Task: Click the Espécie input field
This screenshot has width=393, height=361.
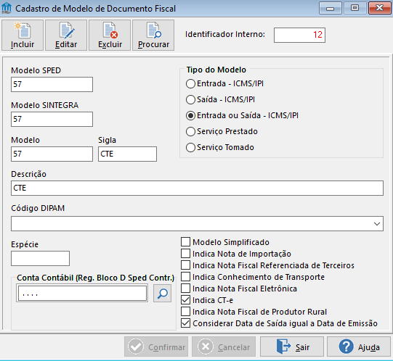Action: (41, 259)
